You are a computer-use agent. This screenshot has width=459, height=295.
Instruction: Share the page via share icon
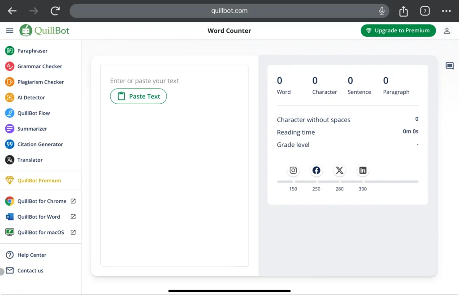(x=403, y=11)
